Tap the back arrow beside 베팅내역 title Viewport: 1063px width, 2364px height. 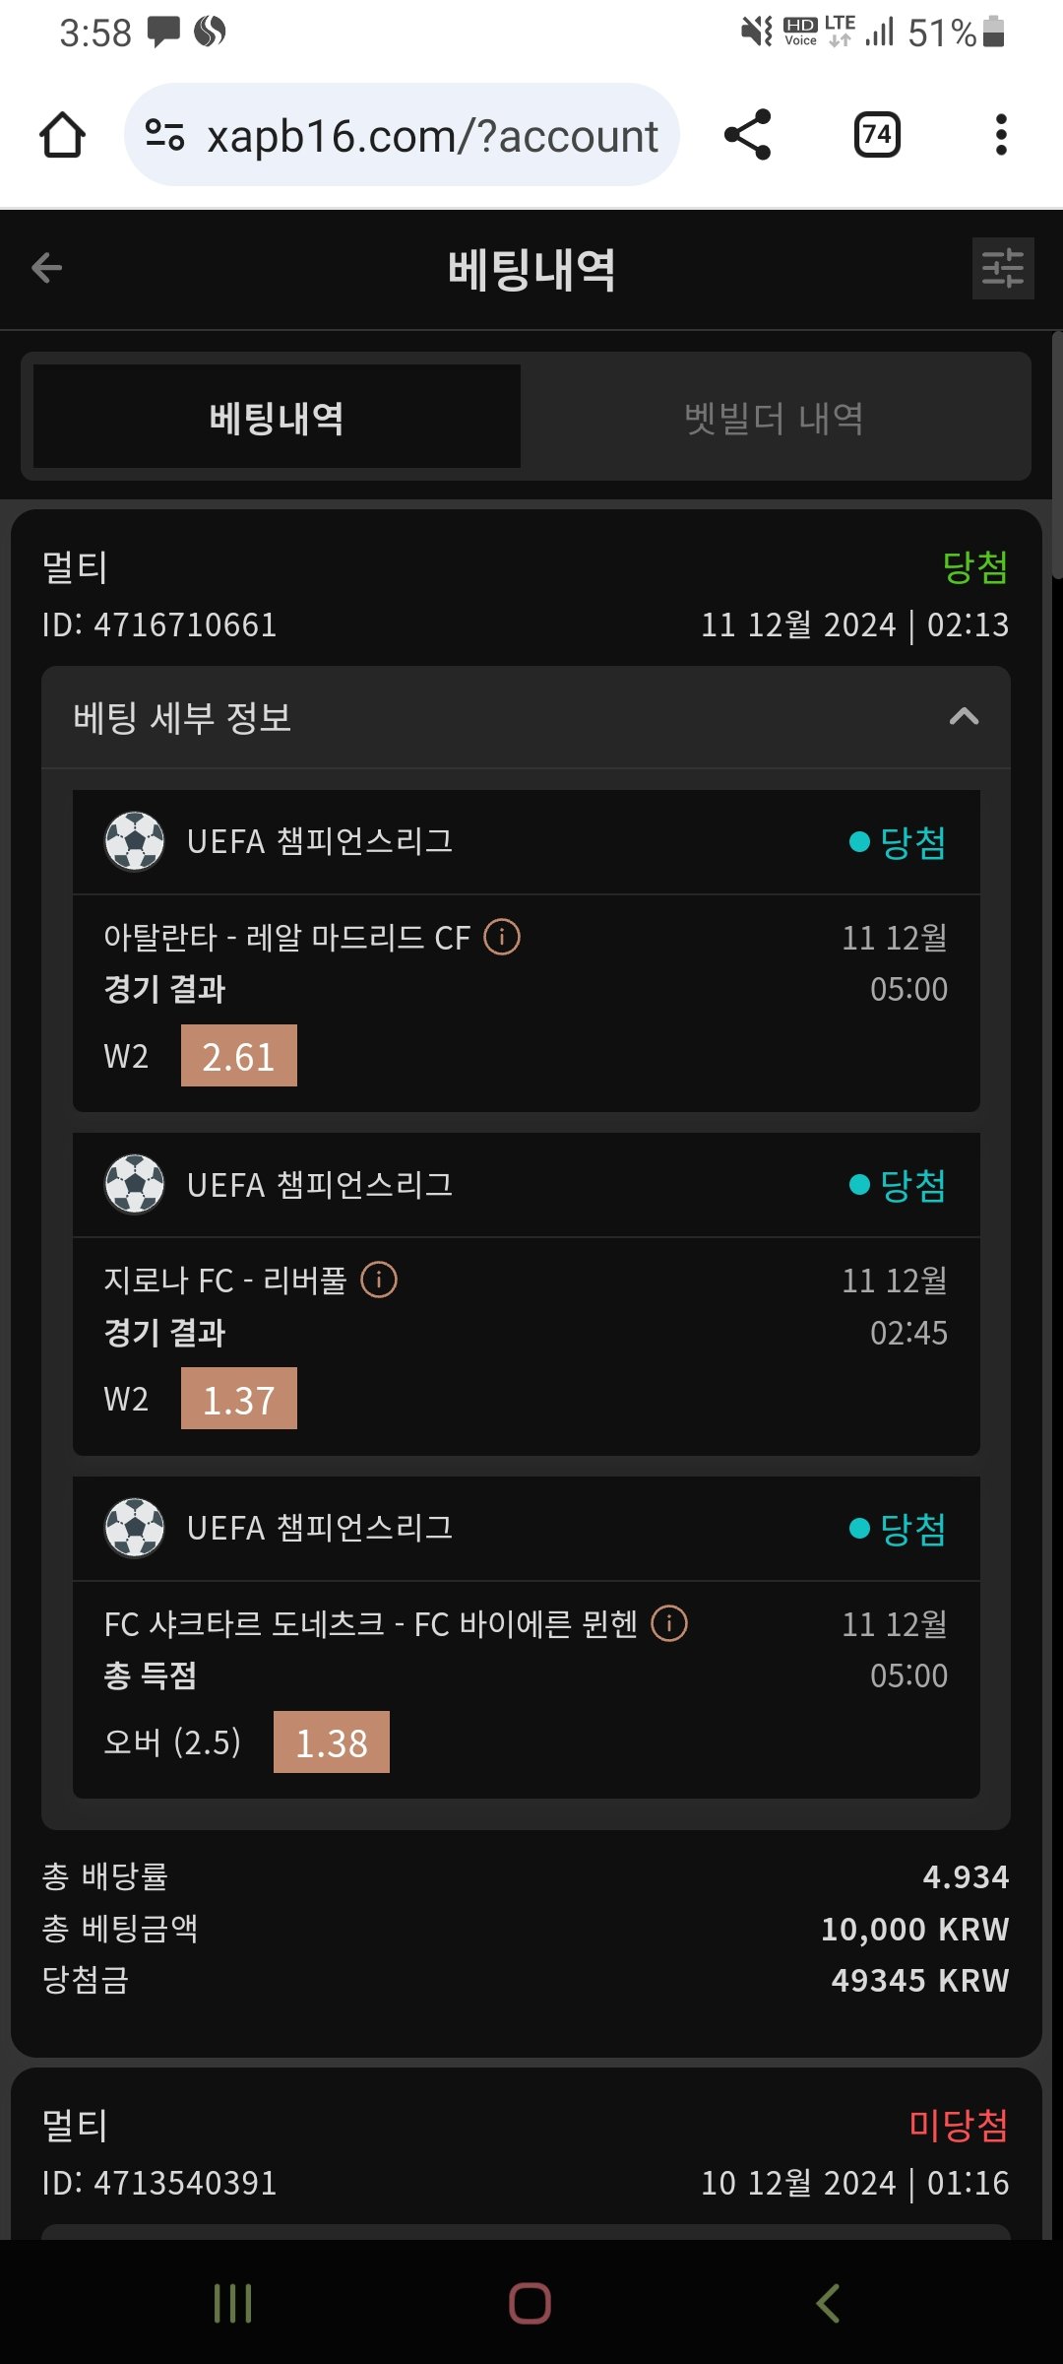(47, 268)
